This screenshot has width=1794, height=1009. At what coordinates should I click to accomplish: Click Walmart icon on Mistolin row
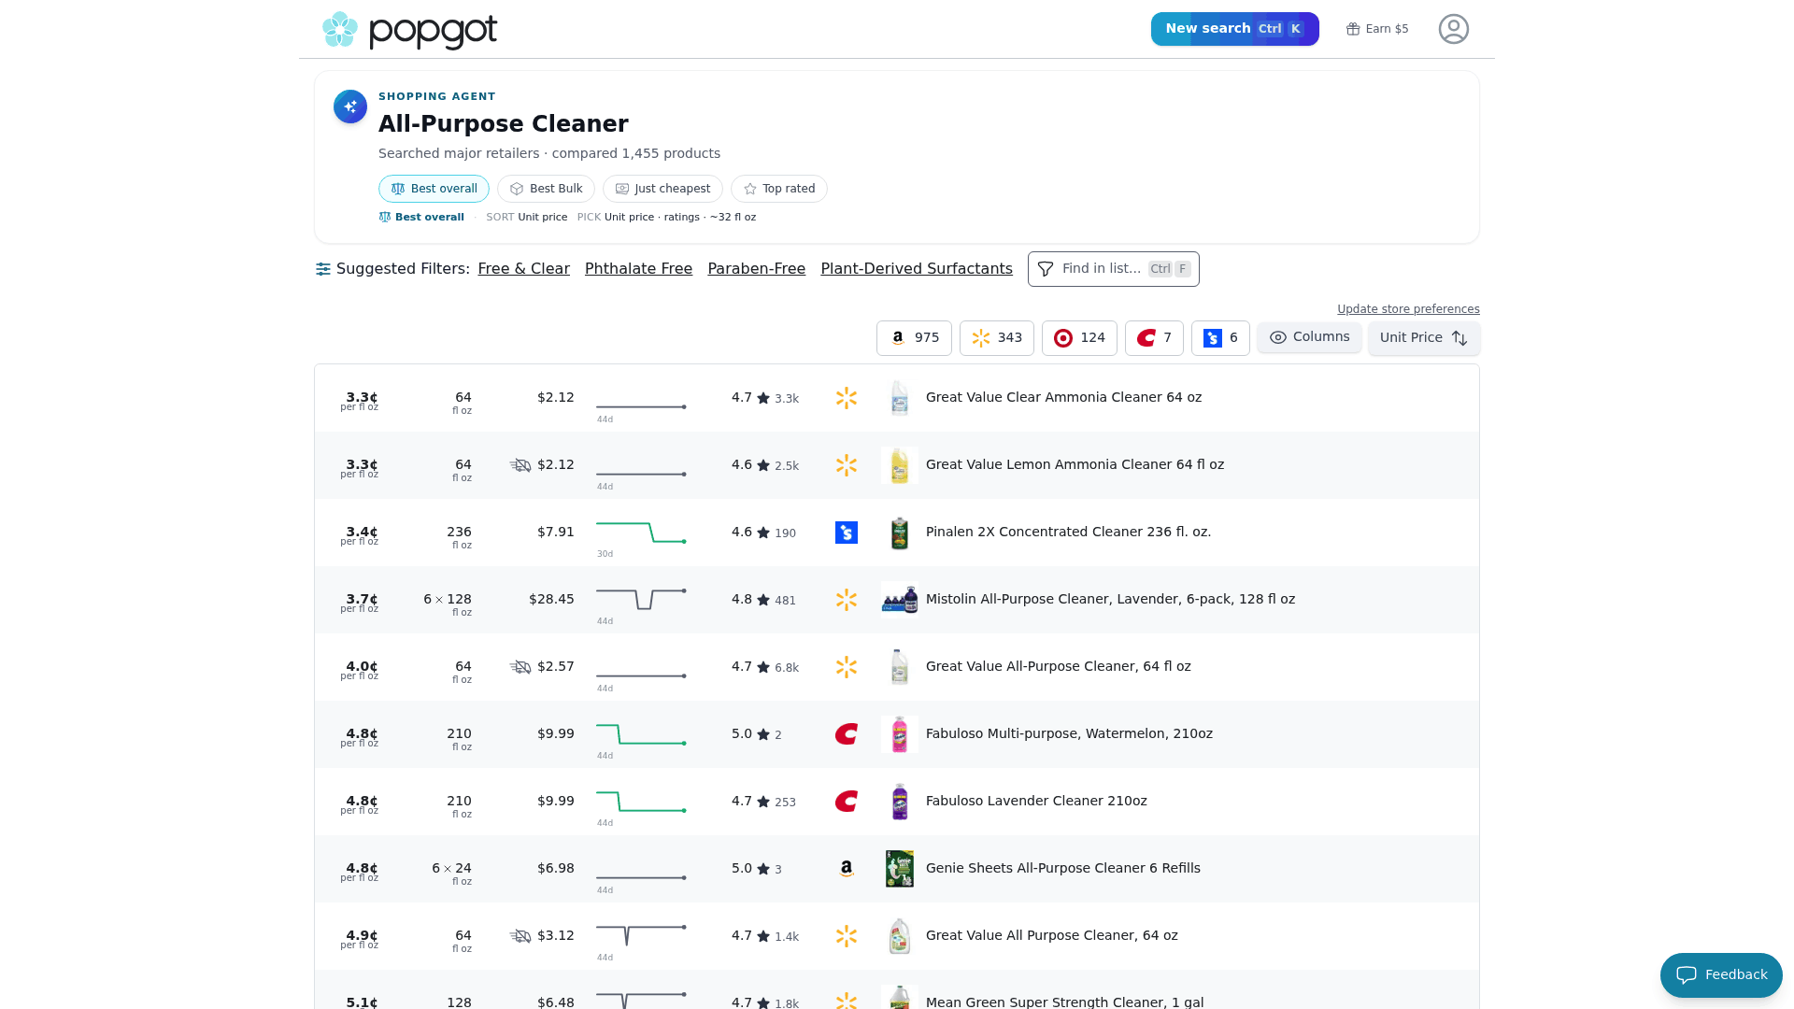coord(847,600)
